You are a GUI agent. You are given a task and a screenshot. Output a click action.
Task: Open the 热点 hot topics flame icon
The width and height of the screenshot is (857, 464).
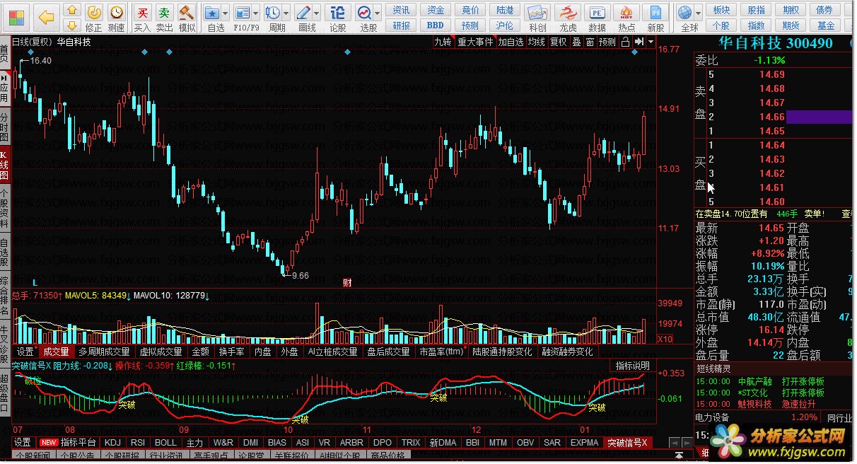[x=626, y=12]
